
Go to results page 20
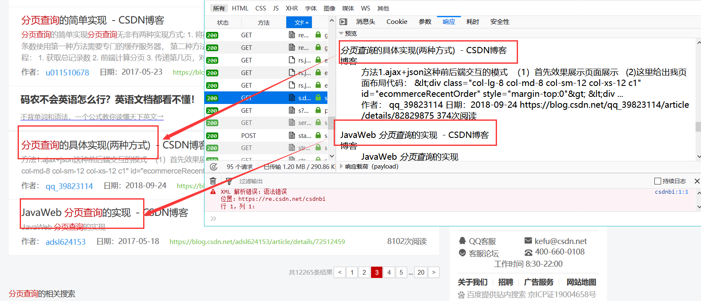[421, 272]
